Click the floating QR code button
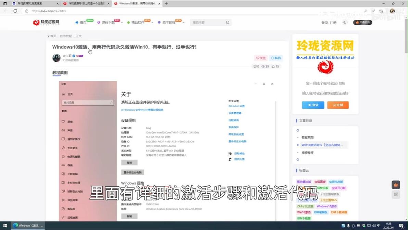The width and height of the screenshot is (408, 230). click(x=396, y=194)
